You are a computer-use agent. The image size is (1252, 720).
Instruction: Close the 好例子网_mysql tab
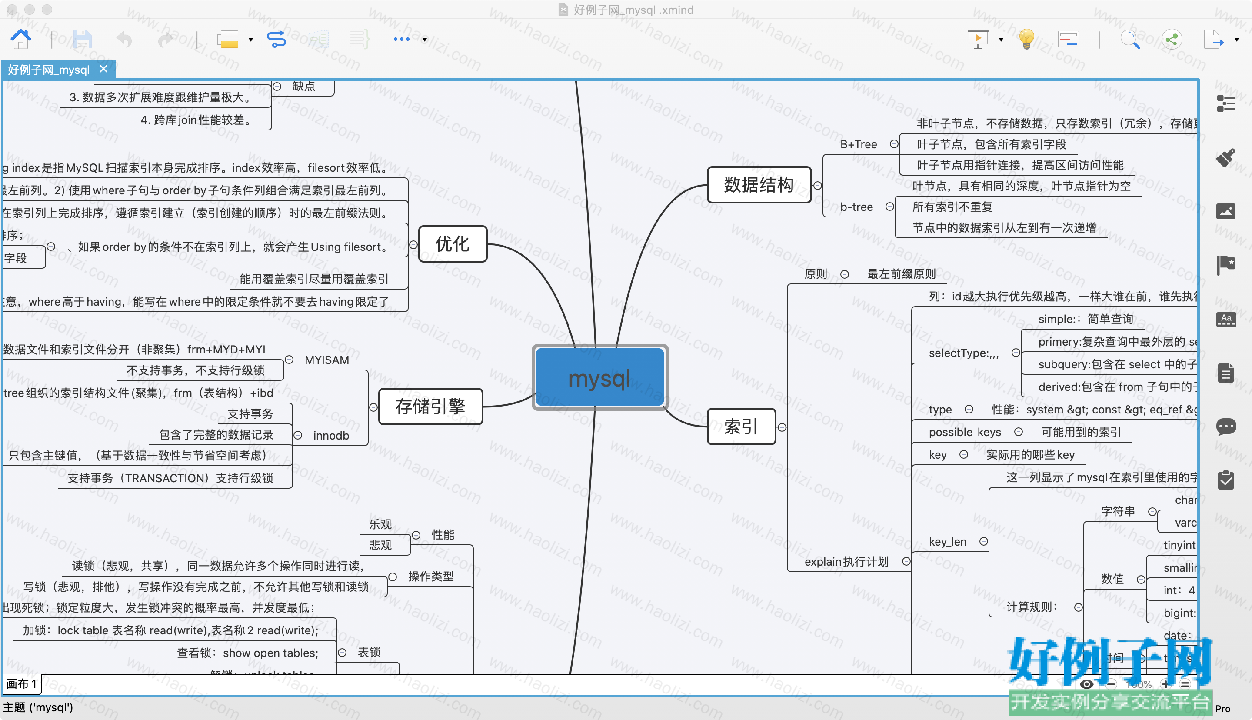103,69
